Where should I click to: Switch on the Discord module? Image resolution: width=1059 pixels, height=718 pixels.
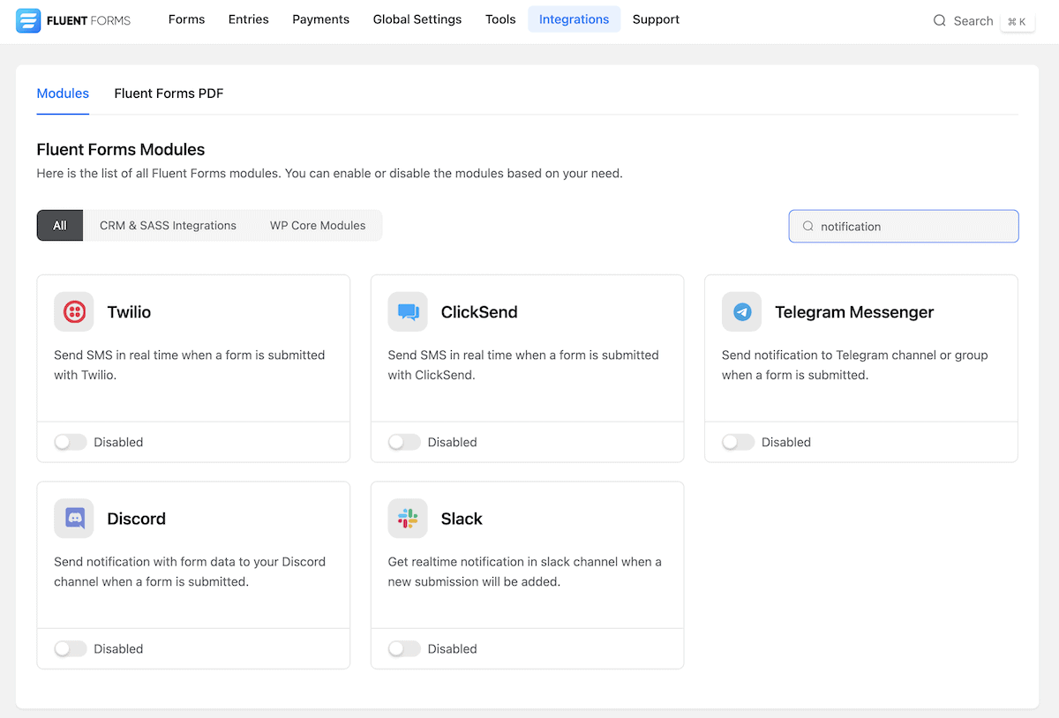(x=71, y=648)
